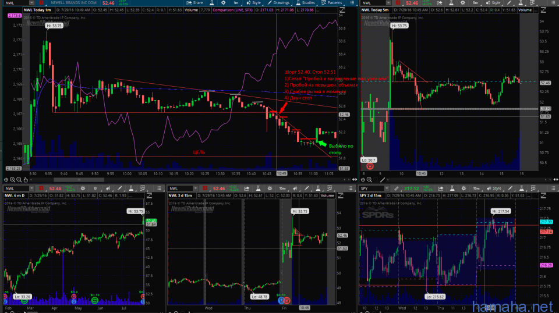Click Comparison (LINE, SPX) study label
559x313 pixels.
coord(233,10)
